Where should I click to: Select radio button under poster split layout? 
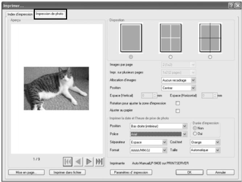pos(210,57)
